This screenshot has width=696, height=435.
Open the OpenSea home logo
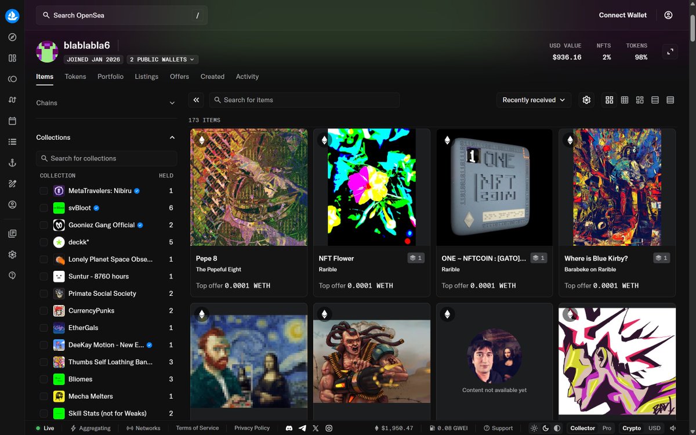click(12, 16)
